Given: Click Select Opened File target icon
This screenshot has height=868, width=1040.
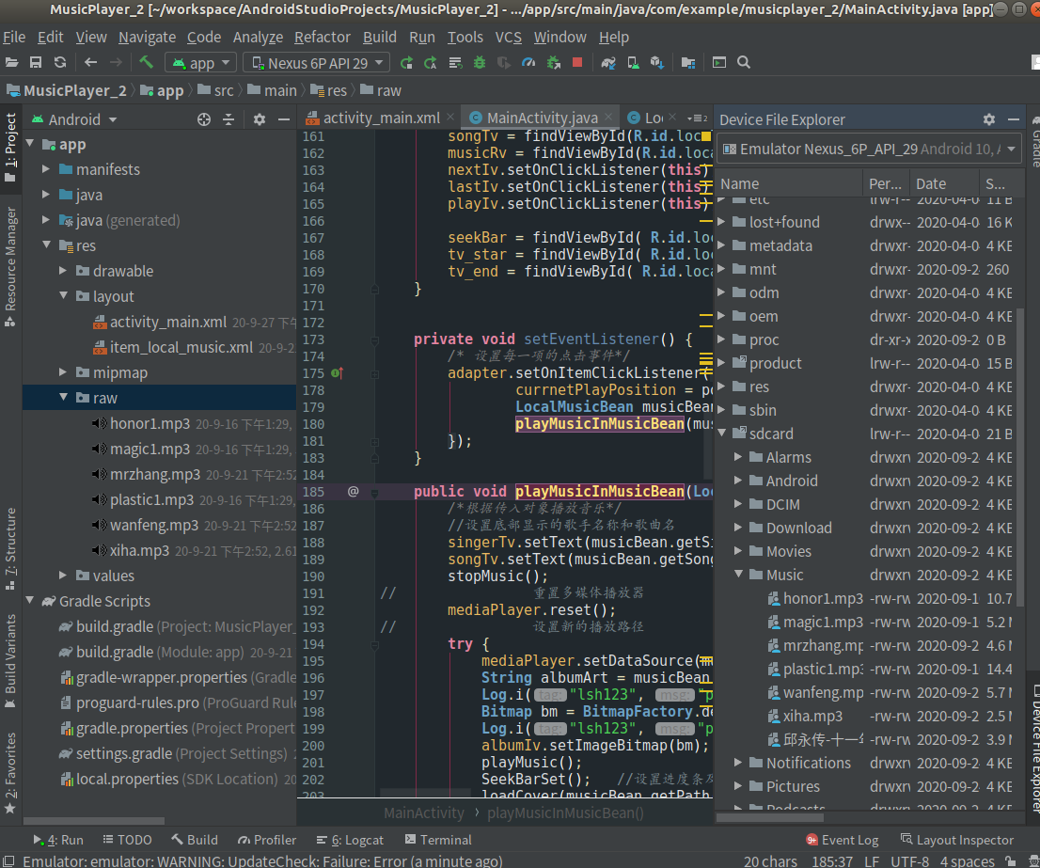Looking at the screenshot, I should (x=204, y=119).
